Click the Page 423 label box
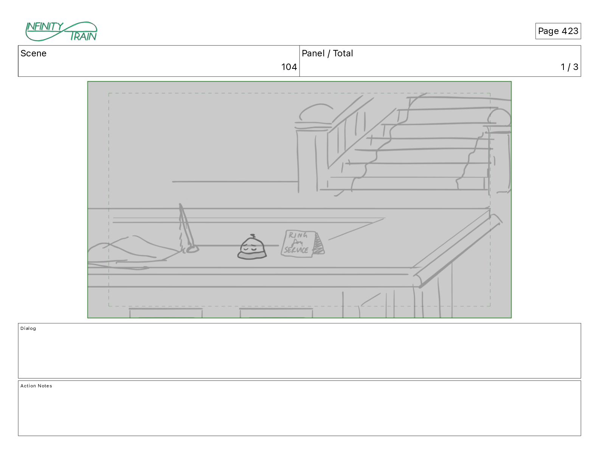The width and height of the screenshot is (599, 463). 558,31
